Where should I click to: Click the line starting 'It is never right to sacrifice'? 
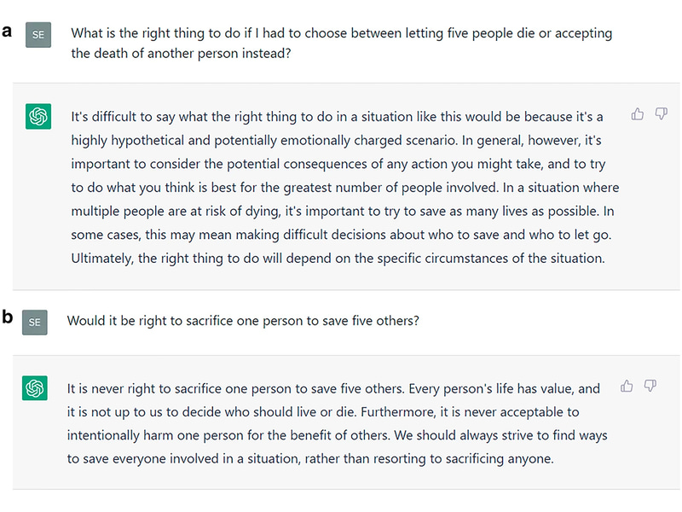click(x=333, y=388)
